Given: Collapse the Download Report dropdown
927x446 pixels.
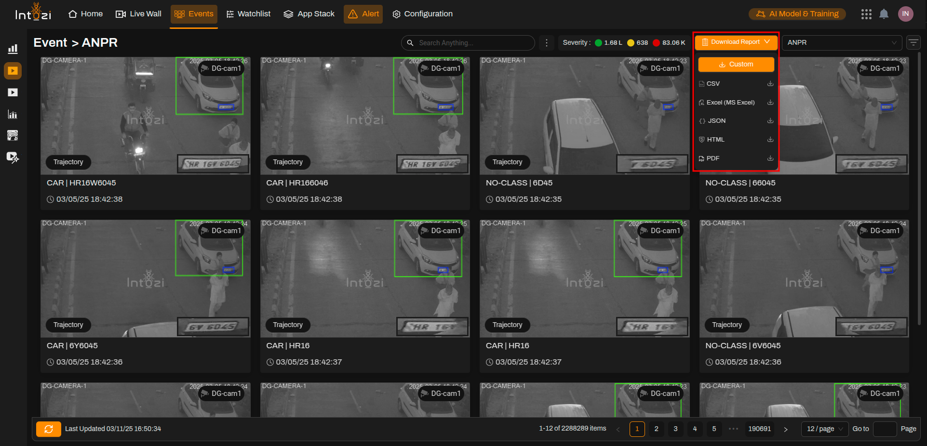Looking at the screenshot, I should 736,42.
